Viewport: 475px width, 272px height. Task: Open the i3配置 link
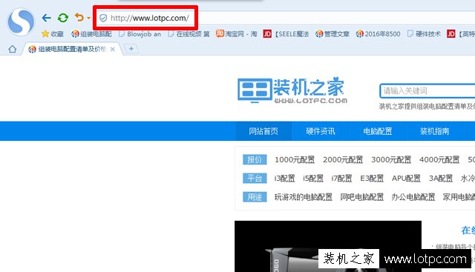pyautogui.click(x=284, y=178)
